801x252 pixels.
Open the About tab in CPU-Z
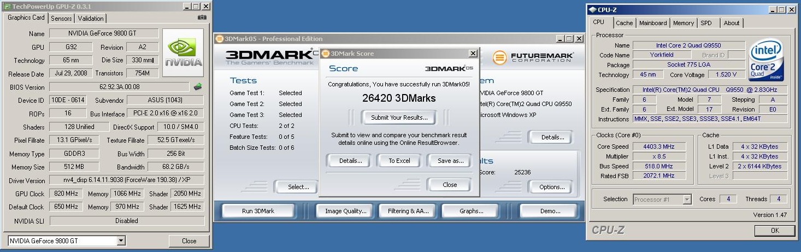pos(732,23)
